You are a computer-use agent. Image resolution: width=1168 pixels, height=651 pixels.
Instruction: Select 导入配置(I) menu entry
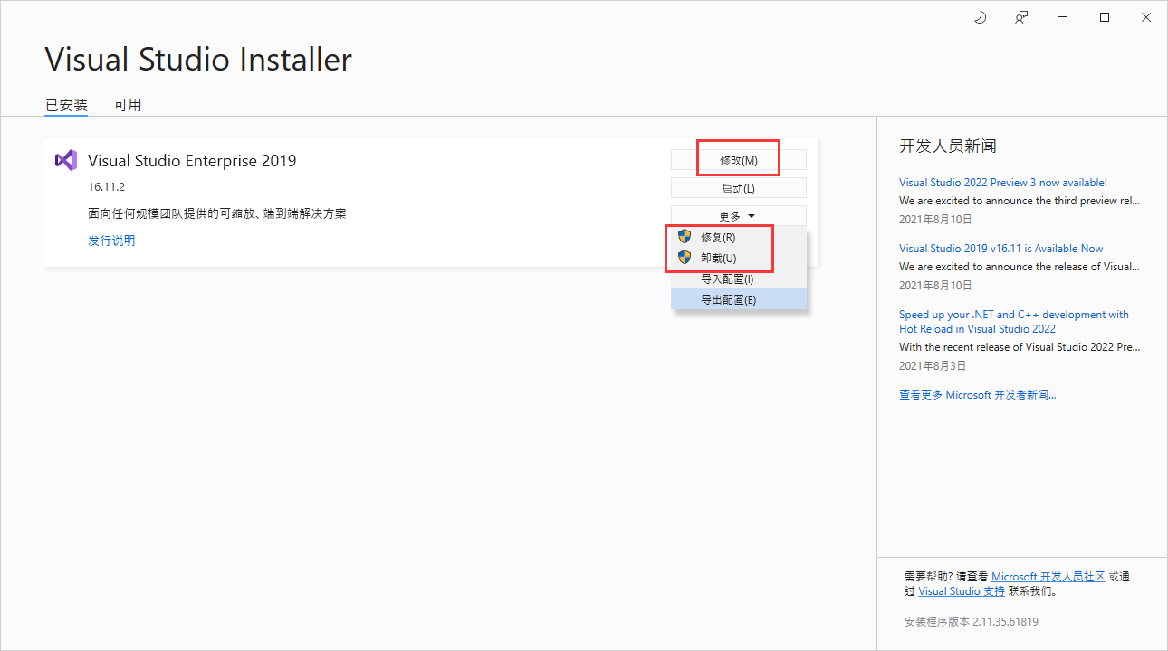[x=739, y=278]
